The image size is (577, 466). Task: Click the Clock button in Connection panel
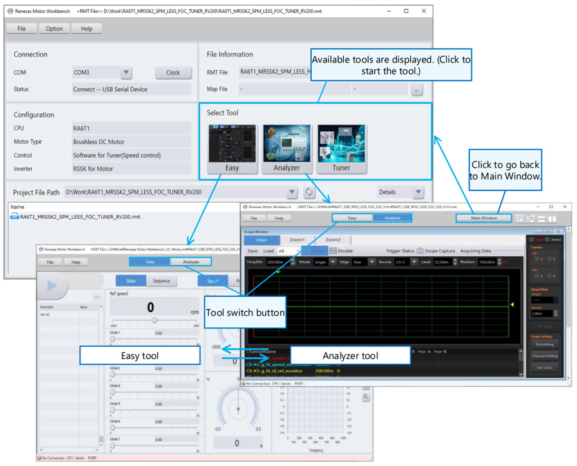coord(173,73)
